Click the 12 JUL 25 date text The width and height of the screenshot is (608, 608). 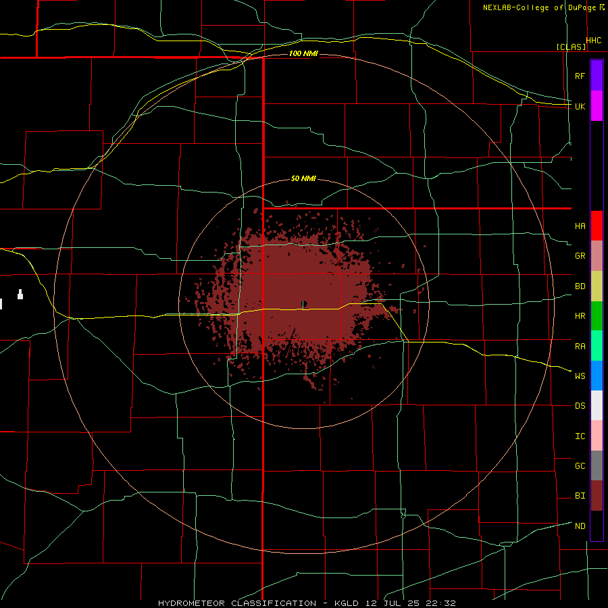tap(391, 603)
